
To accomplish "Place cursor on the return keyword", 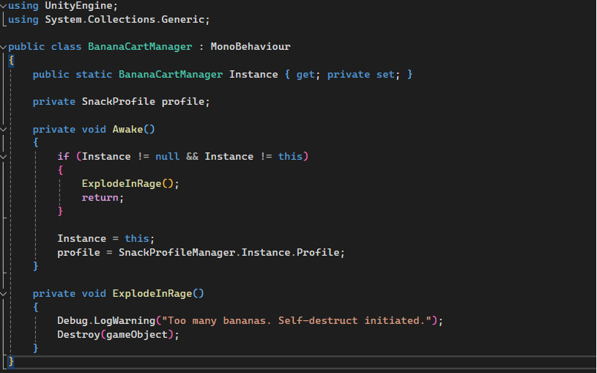I will 100,197.
